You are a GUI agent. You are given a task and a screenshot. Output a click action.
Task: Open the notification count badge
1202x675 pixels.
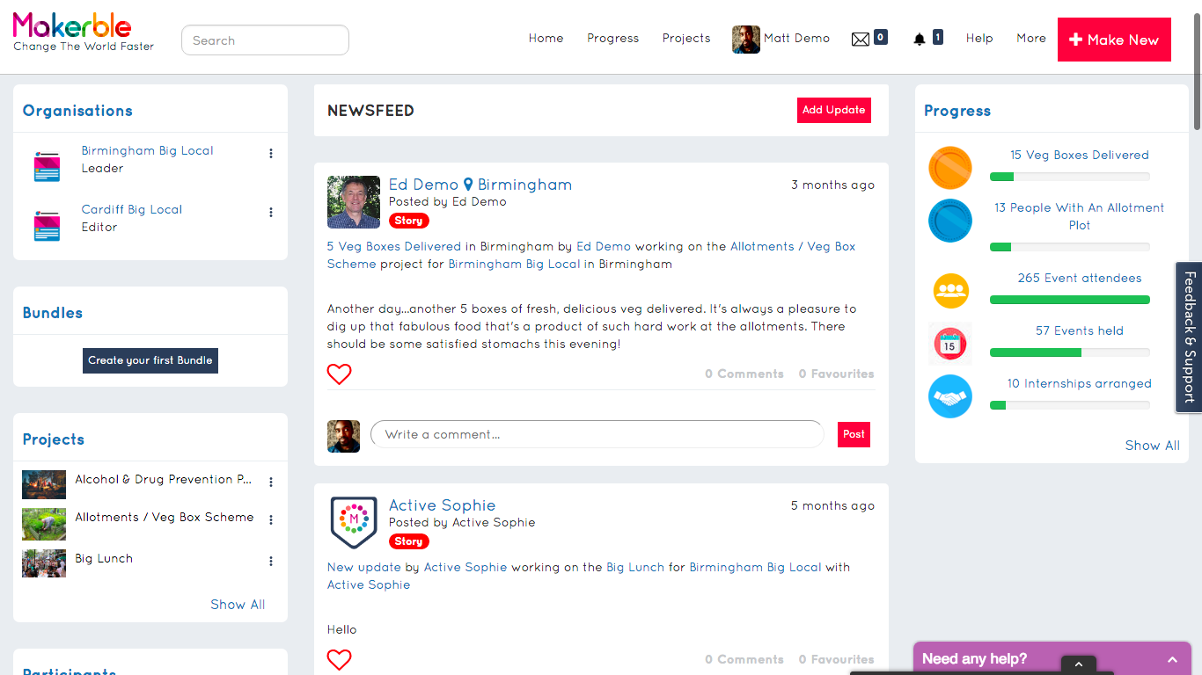(938, 37)
